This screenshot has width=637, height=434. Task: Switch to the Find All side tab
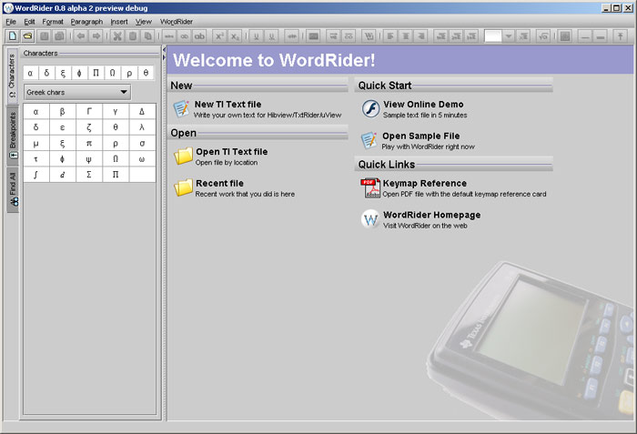coord(13,189)
